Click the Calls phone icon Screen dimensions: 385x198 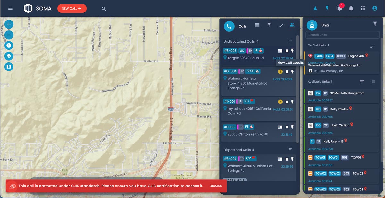point(229,26)
